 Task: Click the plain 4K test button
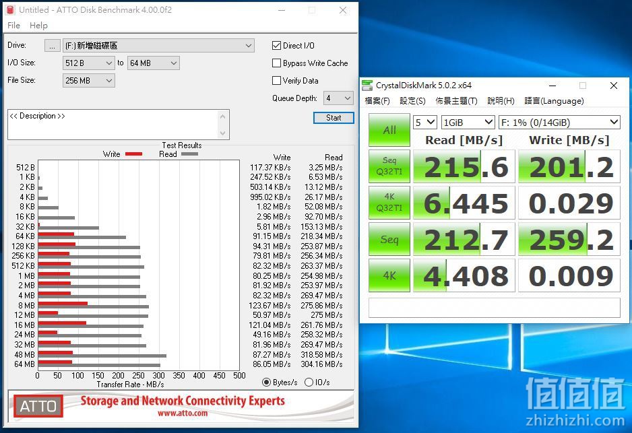tap(389, 275)
